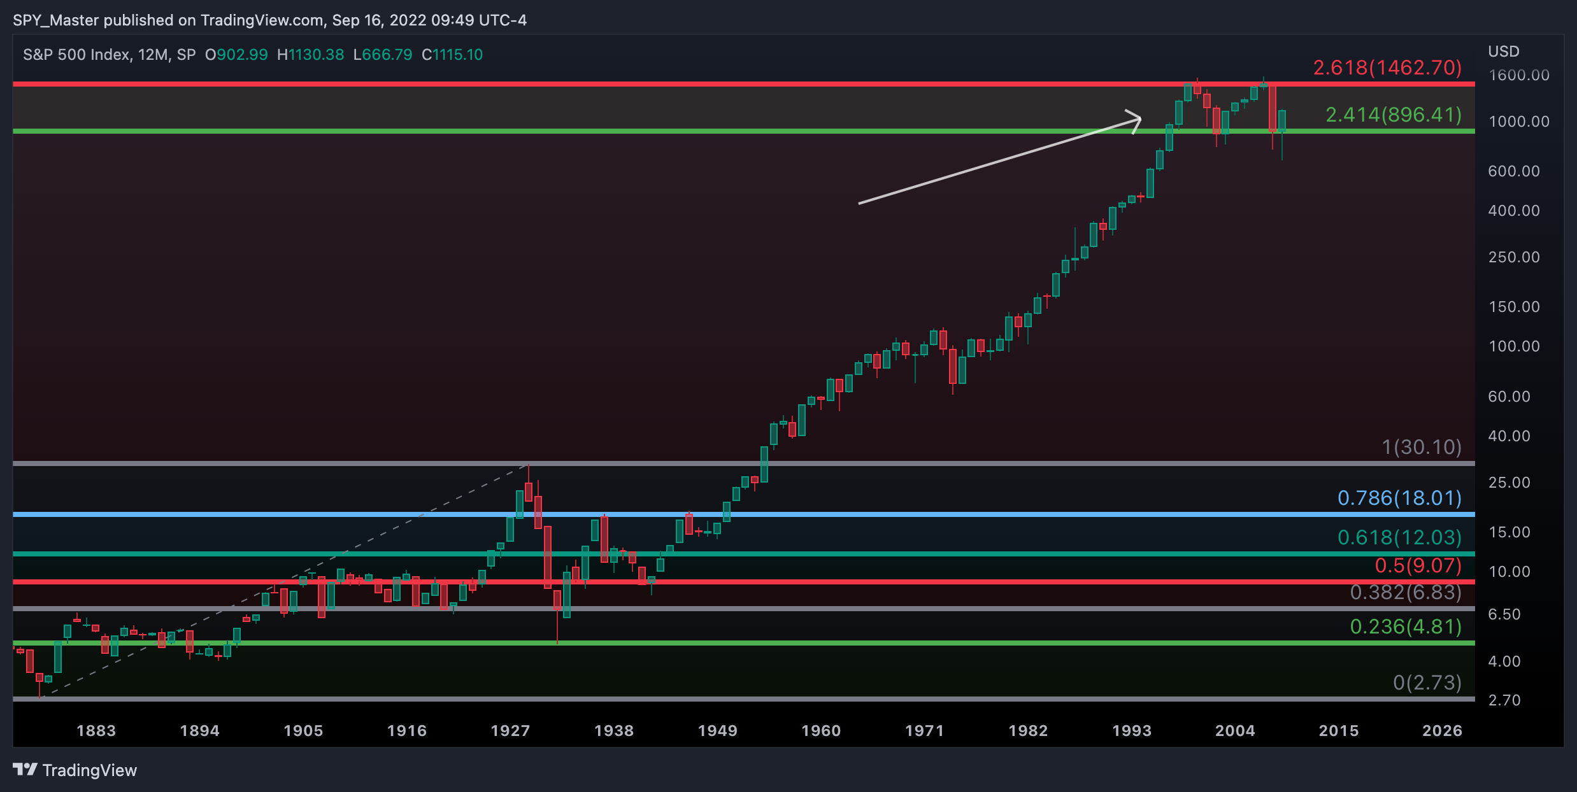Click the header text 'SPY_Master published on TradingView.com'
Screen dimensions: 1577x792
(168, 20)
